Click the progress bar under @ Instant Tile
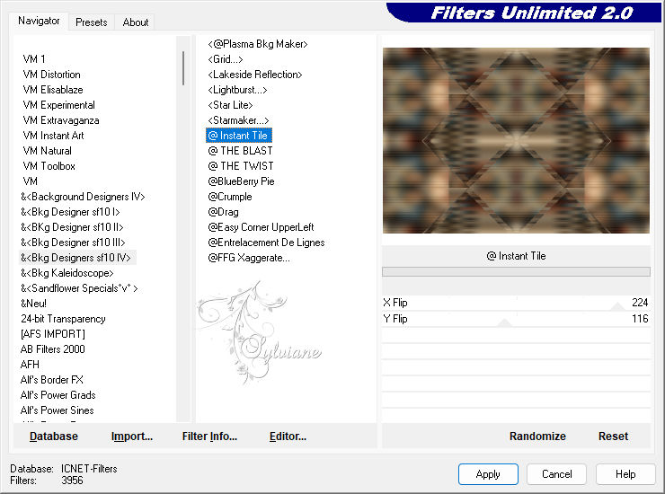 coord(516,272)
